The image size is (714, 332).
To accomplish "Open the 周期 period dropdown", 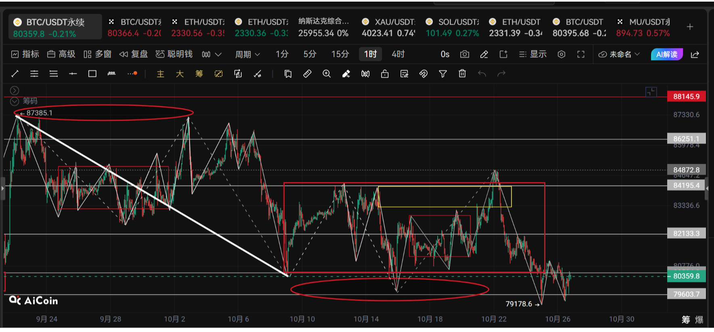I will pos(248,54).
